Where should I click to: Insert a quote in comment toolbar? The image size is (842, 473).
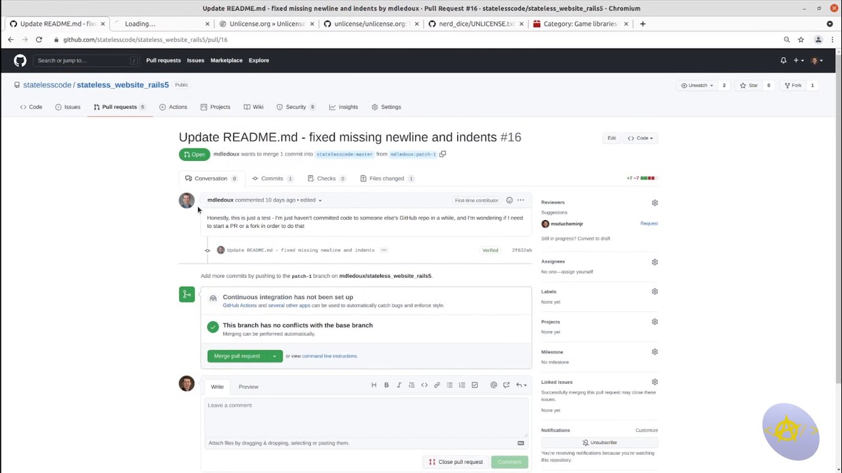point(412,385)
